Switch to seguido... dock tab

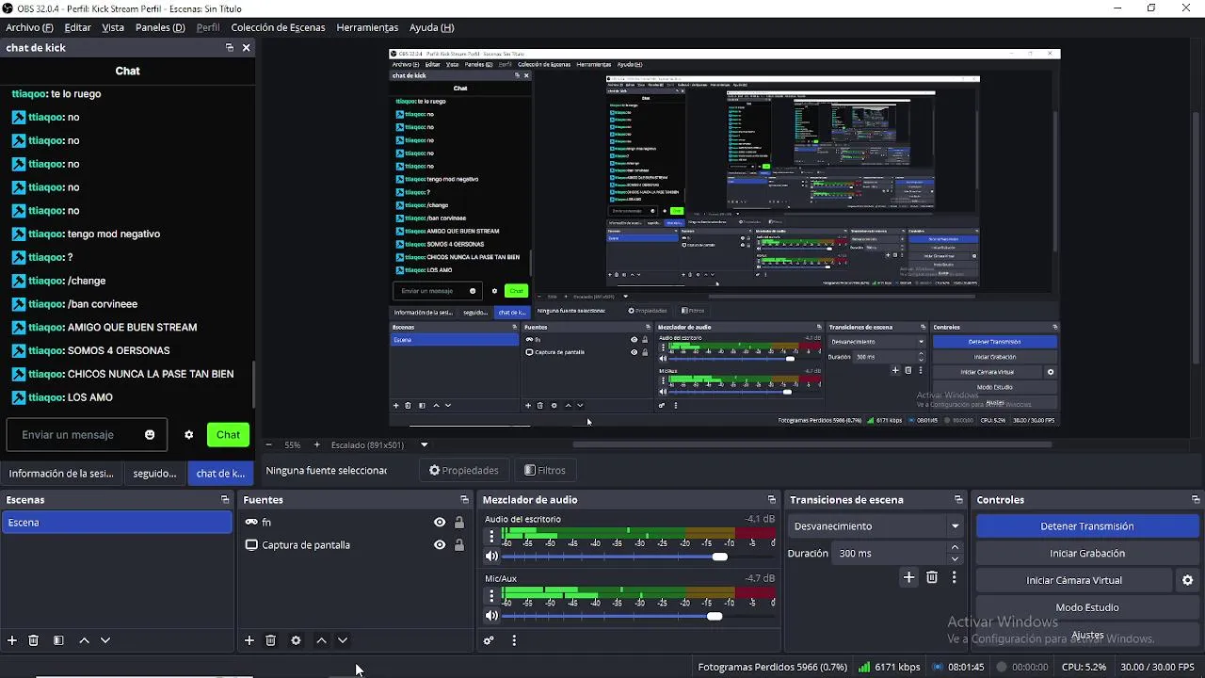point(154,474)
